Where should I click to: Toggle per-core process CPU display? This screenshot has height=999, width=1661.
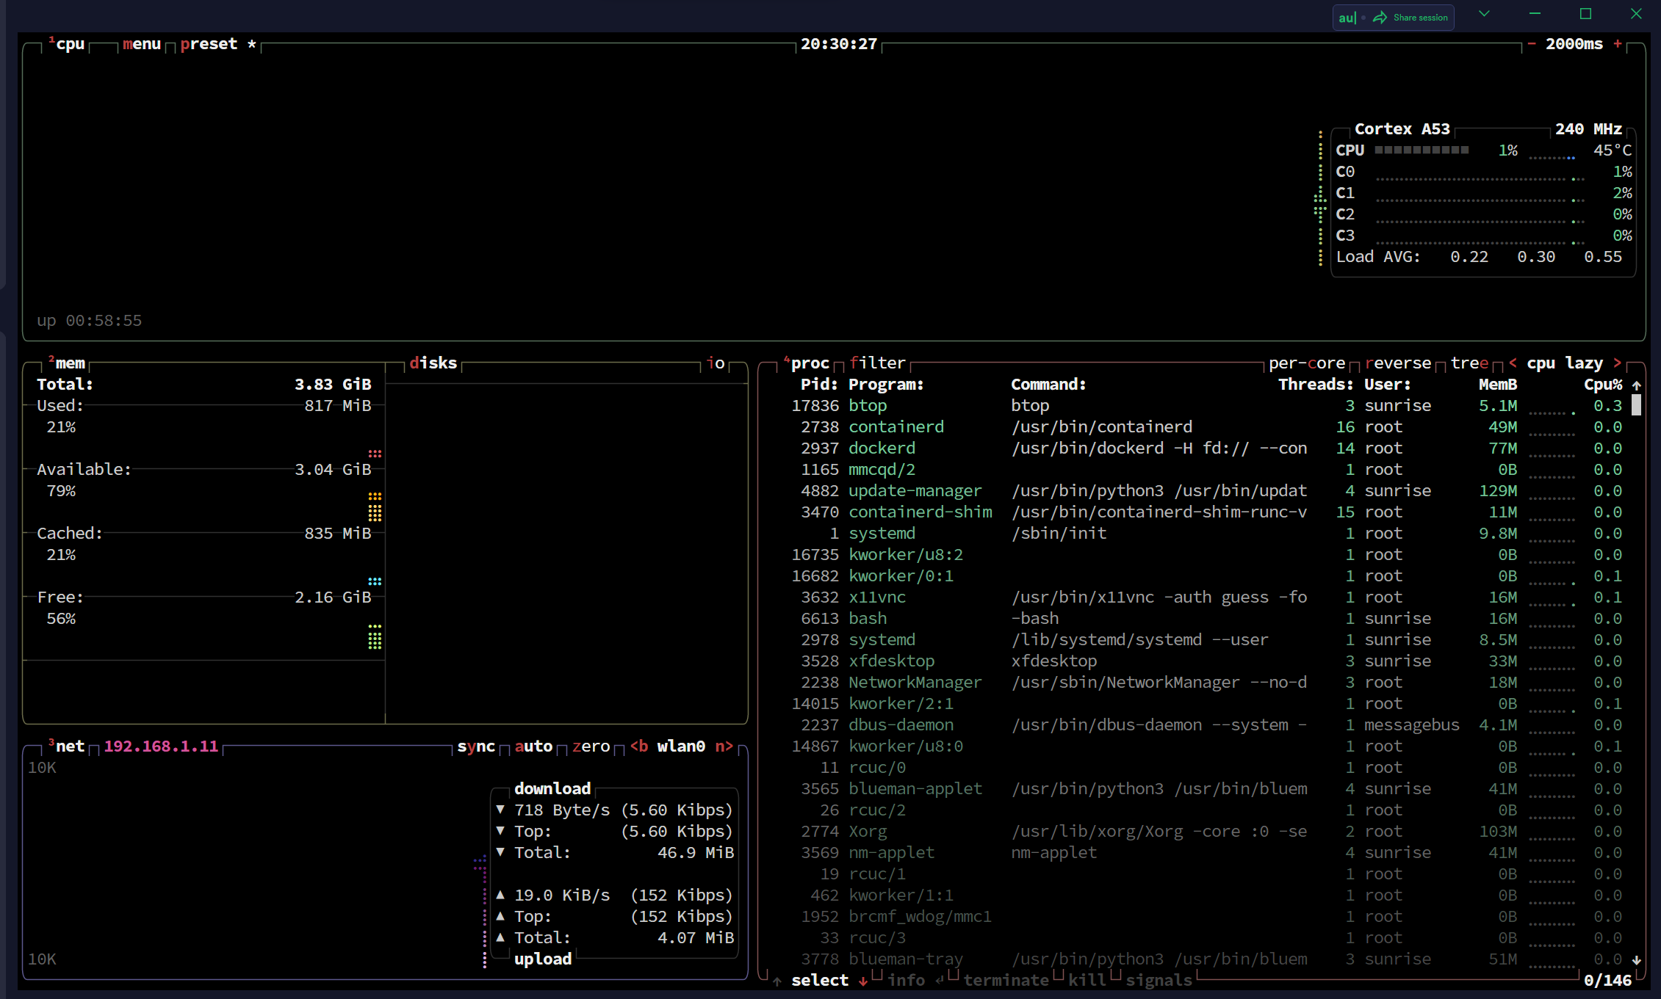(x=1306, y=363)
